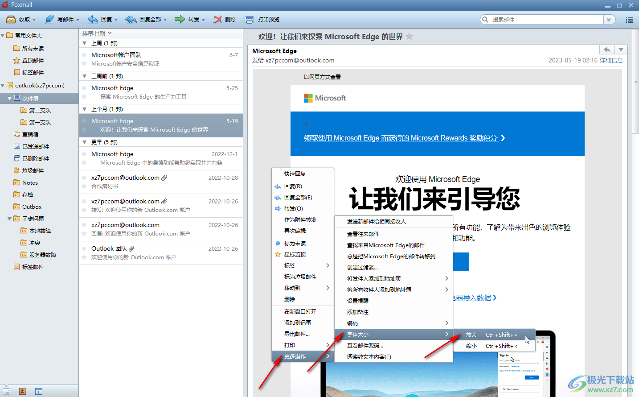Select the 第二支队 folder
This screenshot has width=639, height=397.
(40, 110)
